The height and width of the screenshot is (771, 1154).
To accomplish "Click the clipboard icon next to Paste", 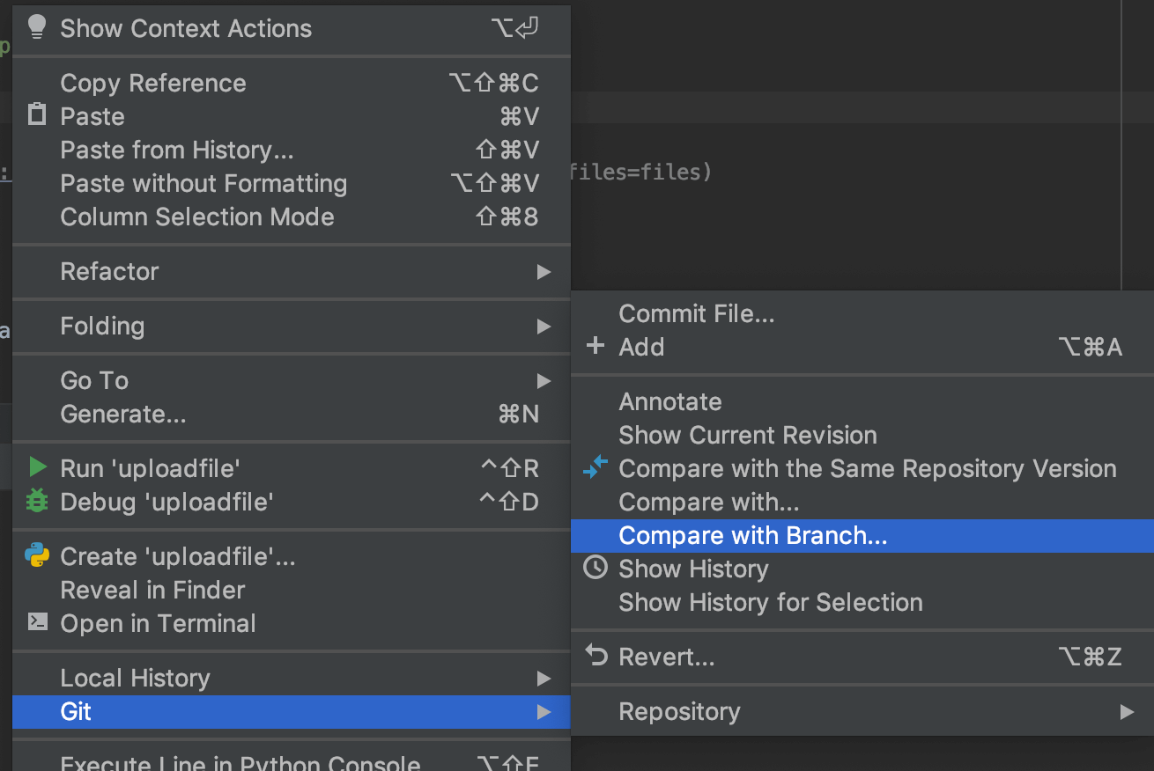I will click(37, 115).
